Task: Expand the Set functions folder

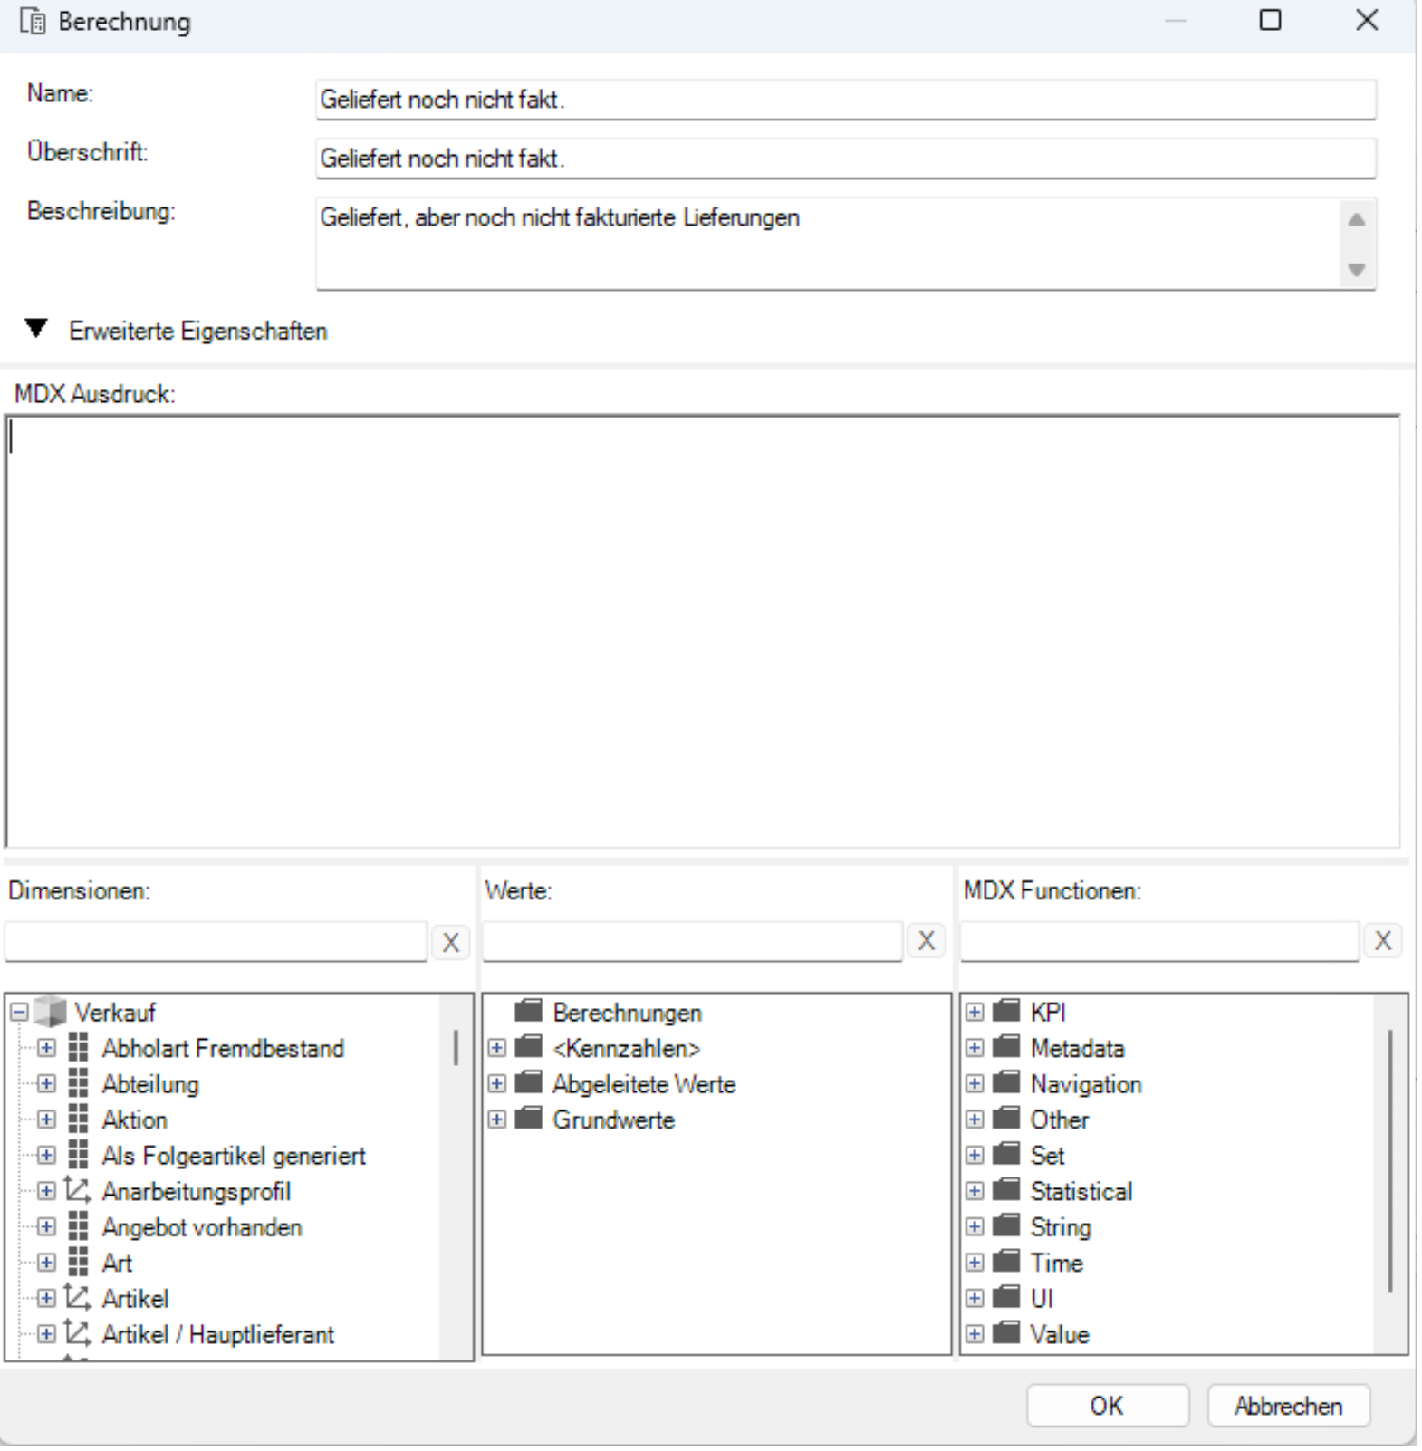Action: click(x=975, y=1155)
